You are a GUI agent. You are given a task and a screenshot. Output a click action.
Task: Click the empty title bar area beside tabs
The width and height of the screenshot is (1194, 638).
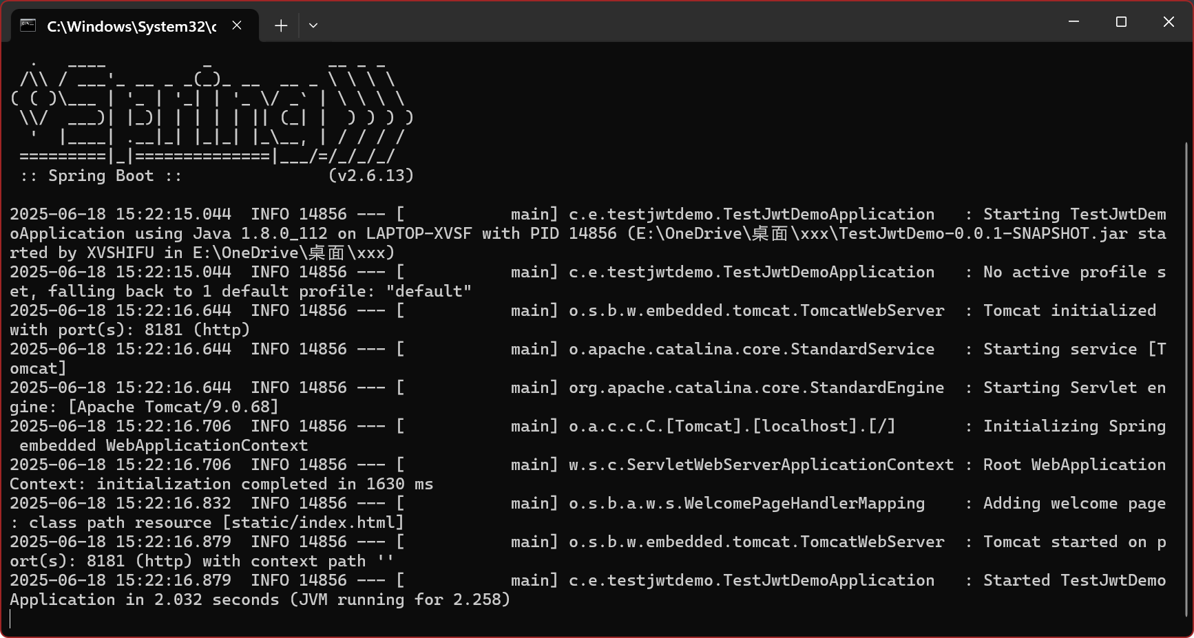point(689,22)
